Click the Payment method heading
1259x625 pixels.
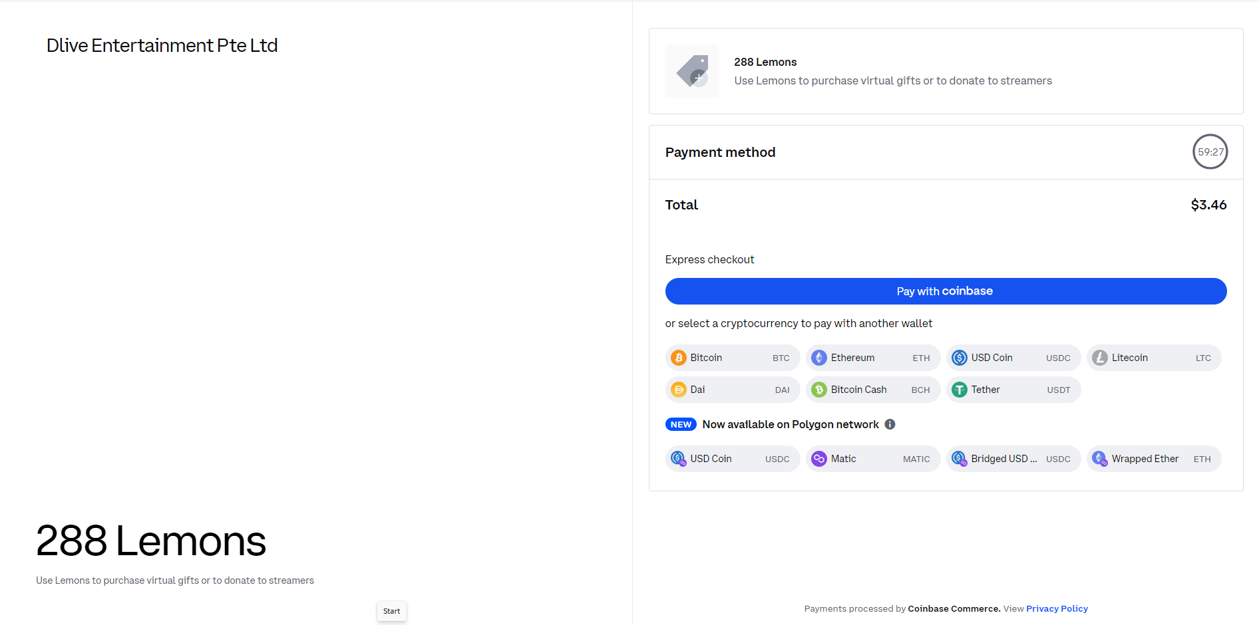pos(720,152)
